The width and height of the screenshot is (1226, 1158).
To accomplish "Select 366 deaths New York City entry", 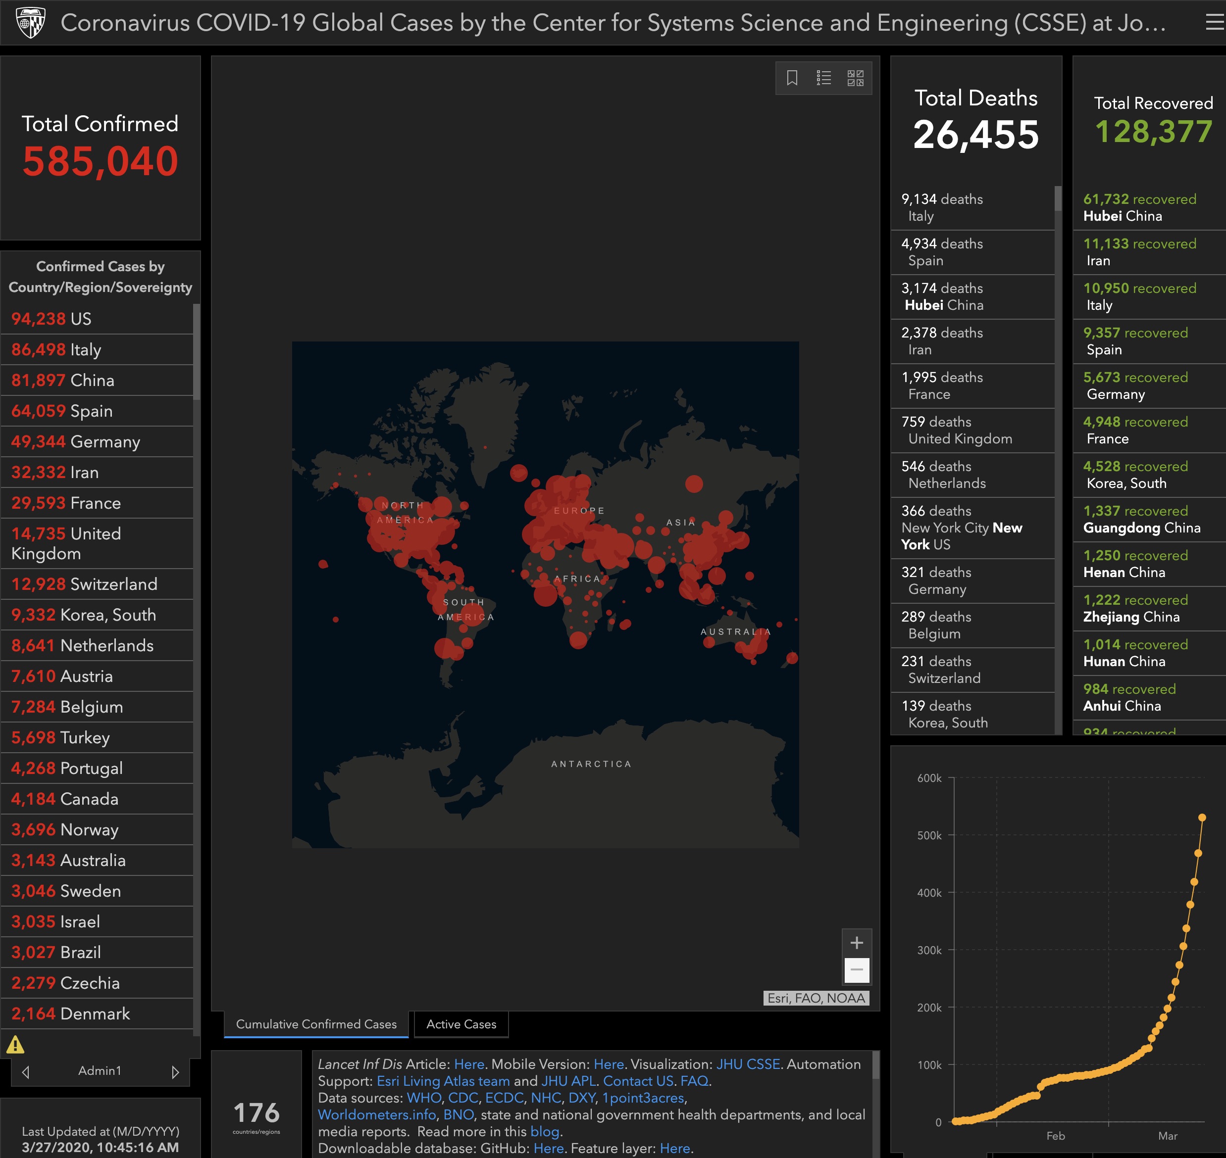I will pyautogui.click(x=972, y=529).
